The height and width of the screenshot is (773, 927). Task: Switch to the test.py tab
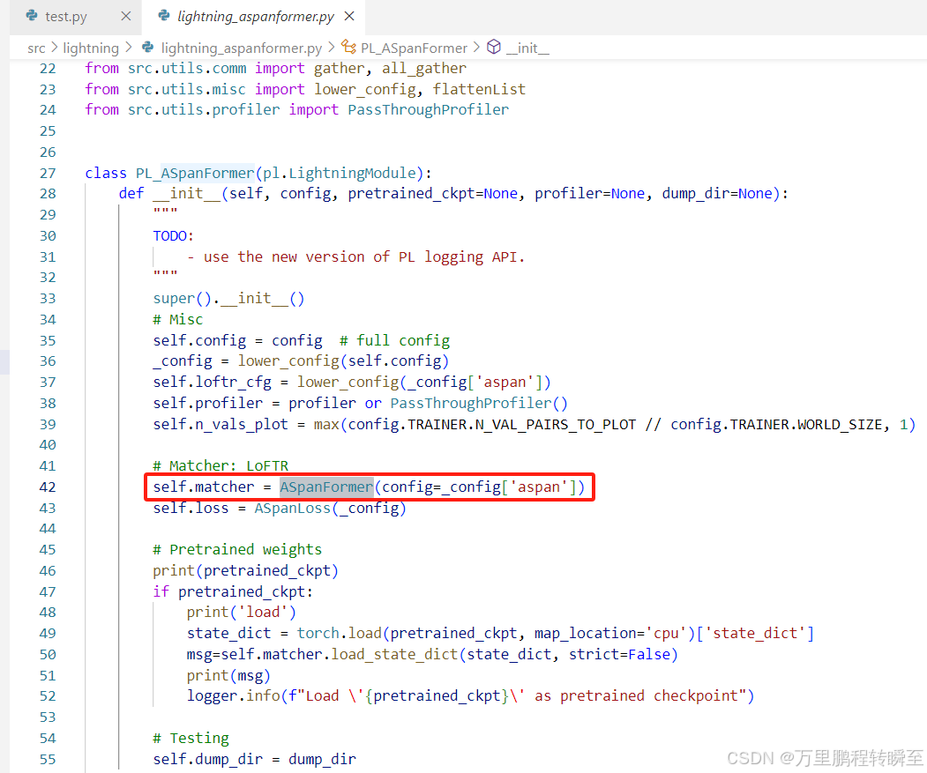pos(66,16)
